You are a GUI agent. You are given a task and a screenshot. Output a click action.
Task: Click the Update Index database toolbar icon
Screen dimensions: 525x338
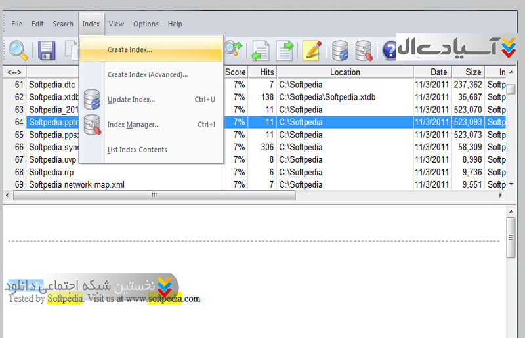pos(340,51)
